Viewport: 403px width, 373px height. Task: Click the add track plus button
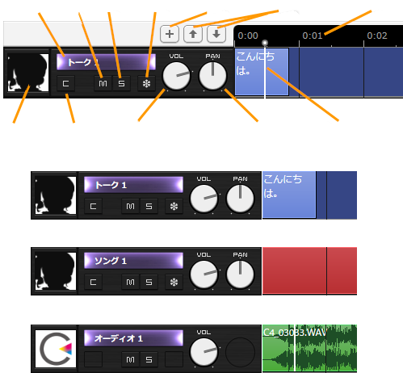point(170,34)
